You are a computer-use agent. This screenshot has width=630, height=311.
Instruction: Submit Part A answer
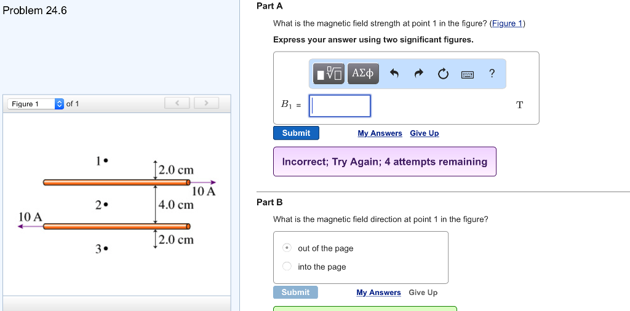pos(296,133)
